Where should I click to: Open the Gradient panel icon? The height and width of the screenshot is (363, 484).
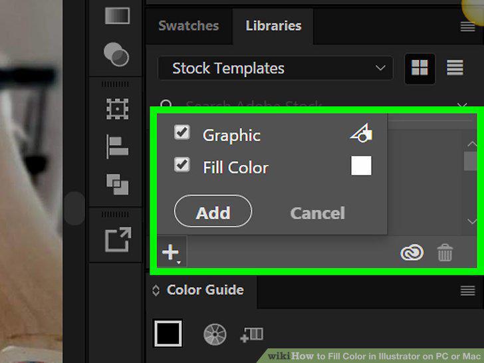(117, 16)
